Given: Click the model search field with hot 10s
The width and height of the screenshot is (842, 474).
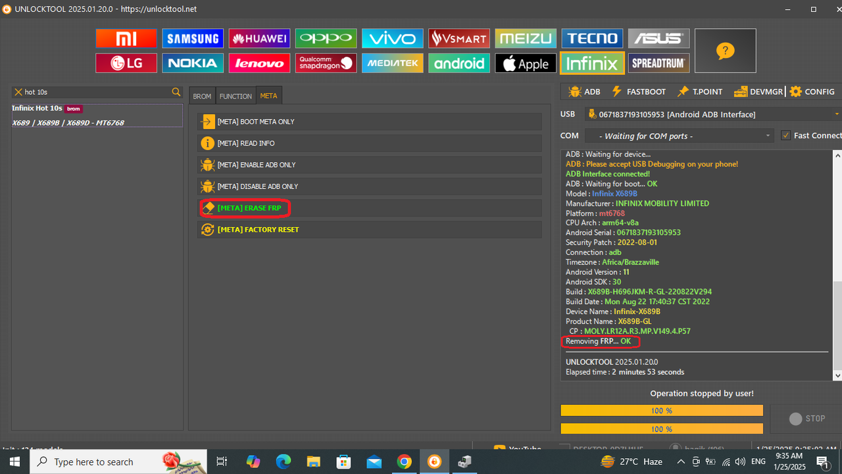Looking at the screenshot, I should 97,92.
